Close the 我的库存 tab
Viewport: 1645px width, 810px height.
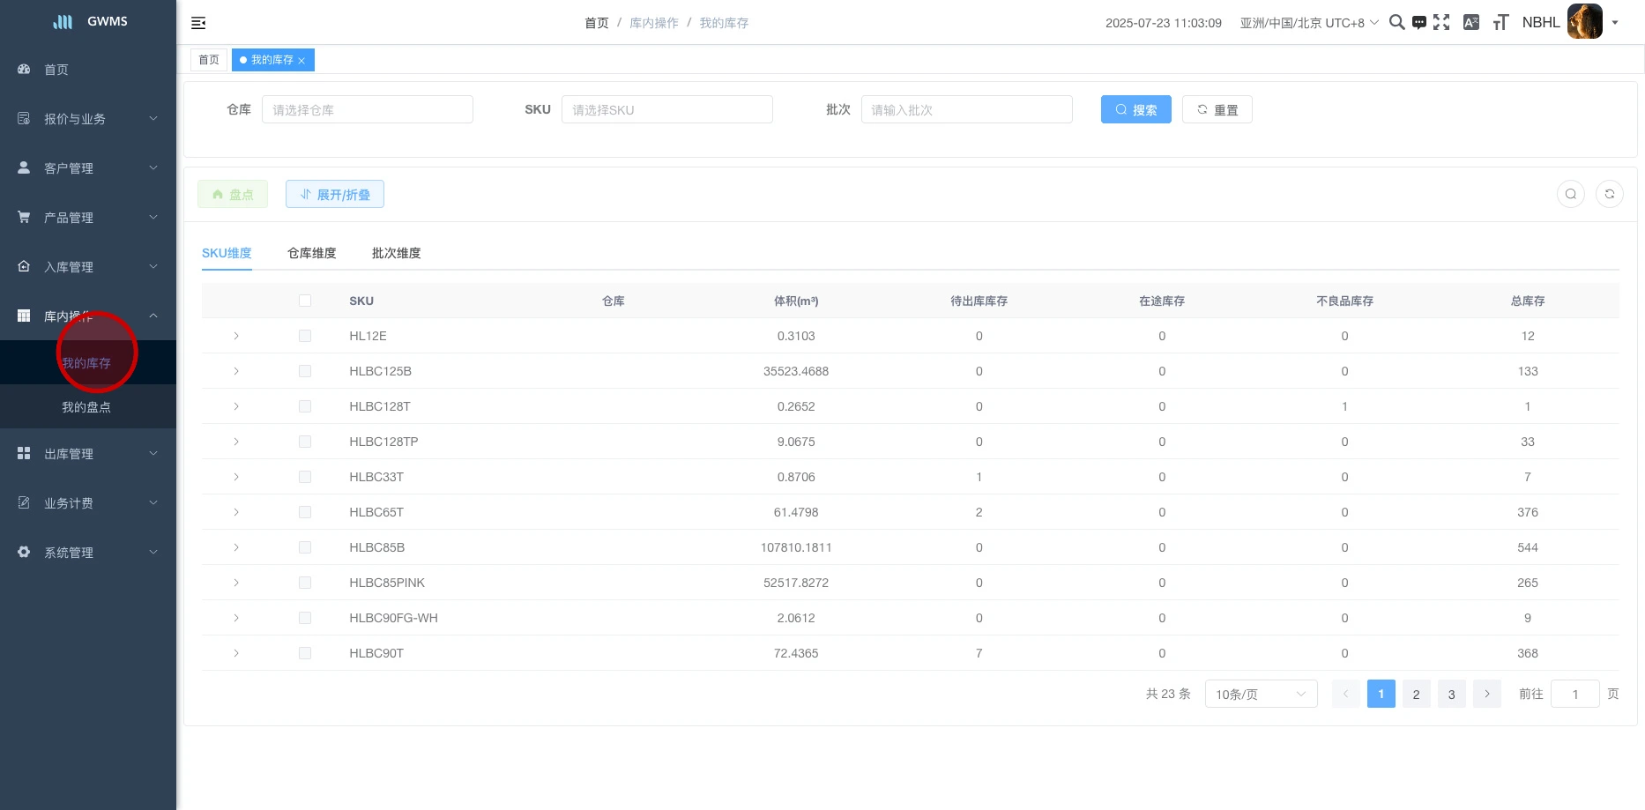[301, 61]
